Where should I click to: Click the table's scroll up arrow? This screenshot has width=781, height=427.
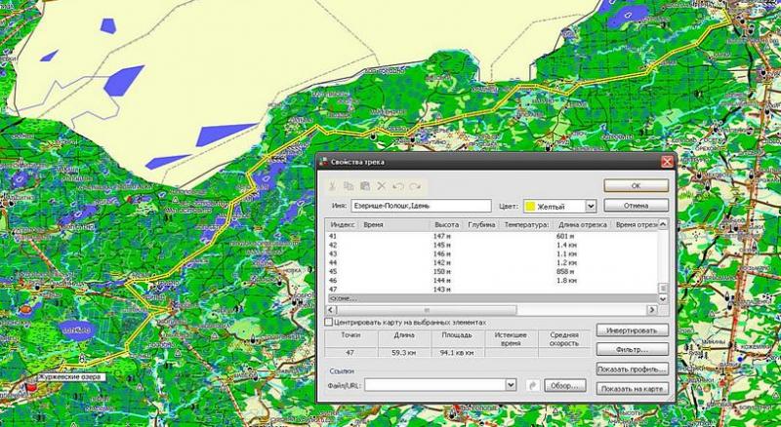tap(663, 225)
